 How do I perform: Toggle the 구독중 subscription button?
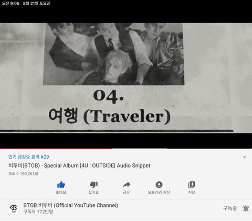[230, 208]
